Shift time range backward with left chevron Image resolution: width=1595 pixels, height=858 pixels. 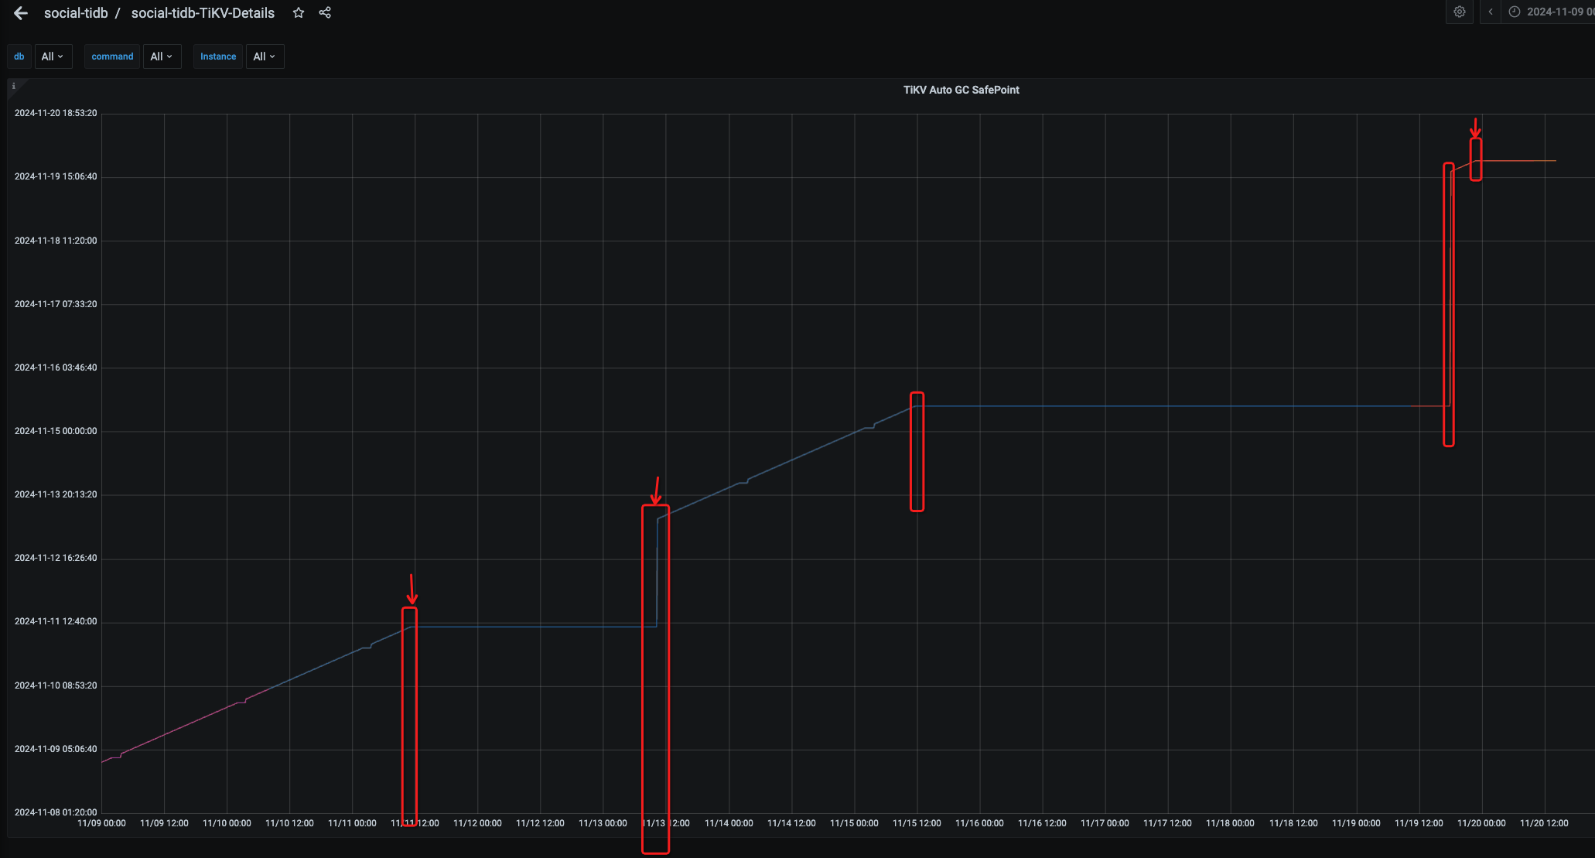tap(1490, 12)
